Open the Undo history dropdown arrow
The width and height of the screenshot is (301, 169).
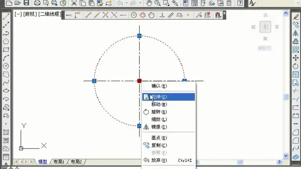[127, 3]
